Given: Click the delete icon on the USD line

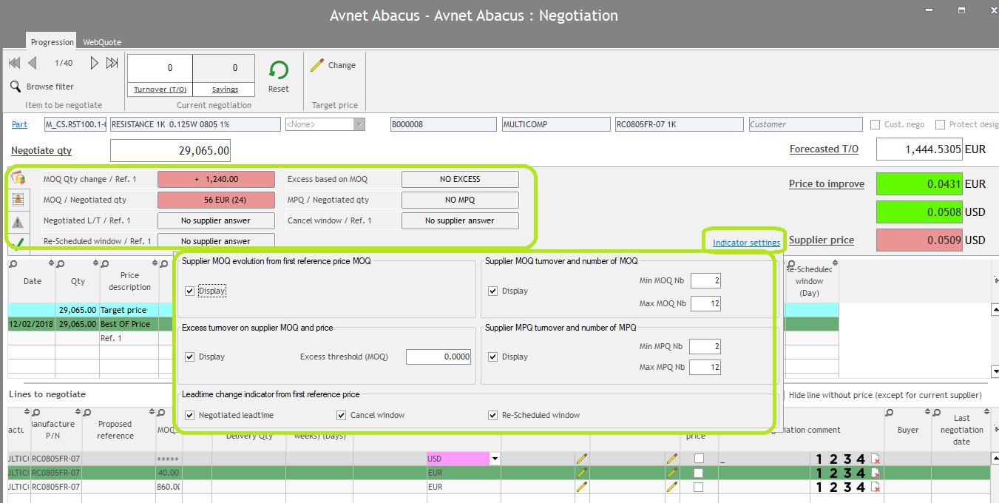Looking at the screenshot, I should 876,459.
